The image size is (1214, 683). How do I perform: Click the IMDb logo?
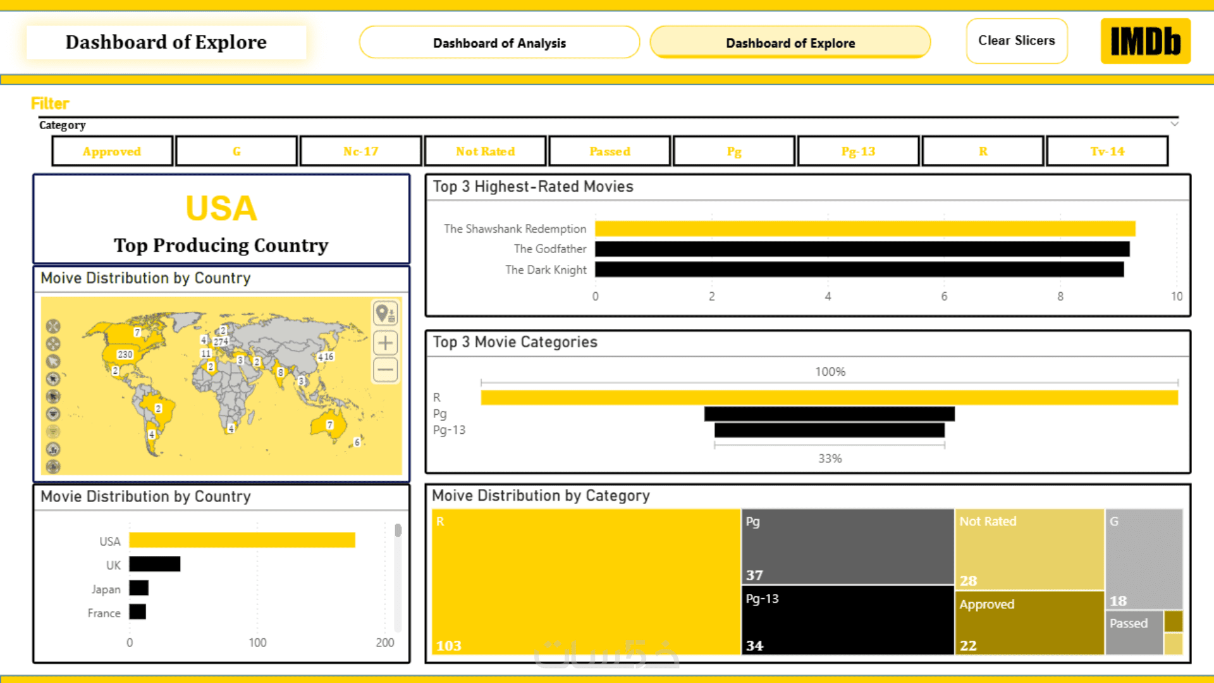tap(1145, 41)
